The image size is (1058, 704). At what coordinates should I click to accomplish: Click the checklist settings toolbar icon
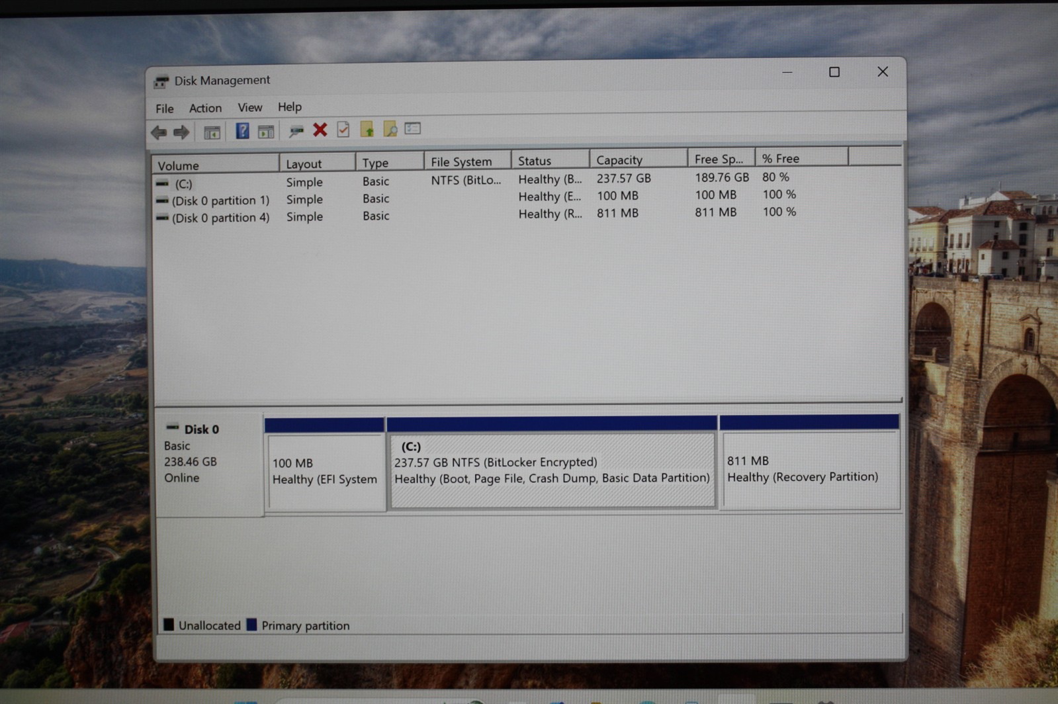point(413,128)
